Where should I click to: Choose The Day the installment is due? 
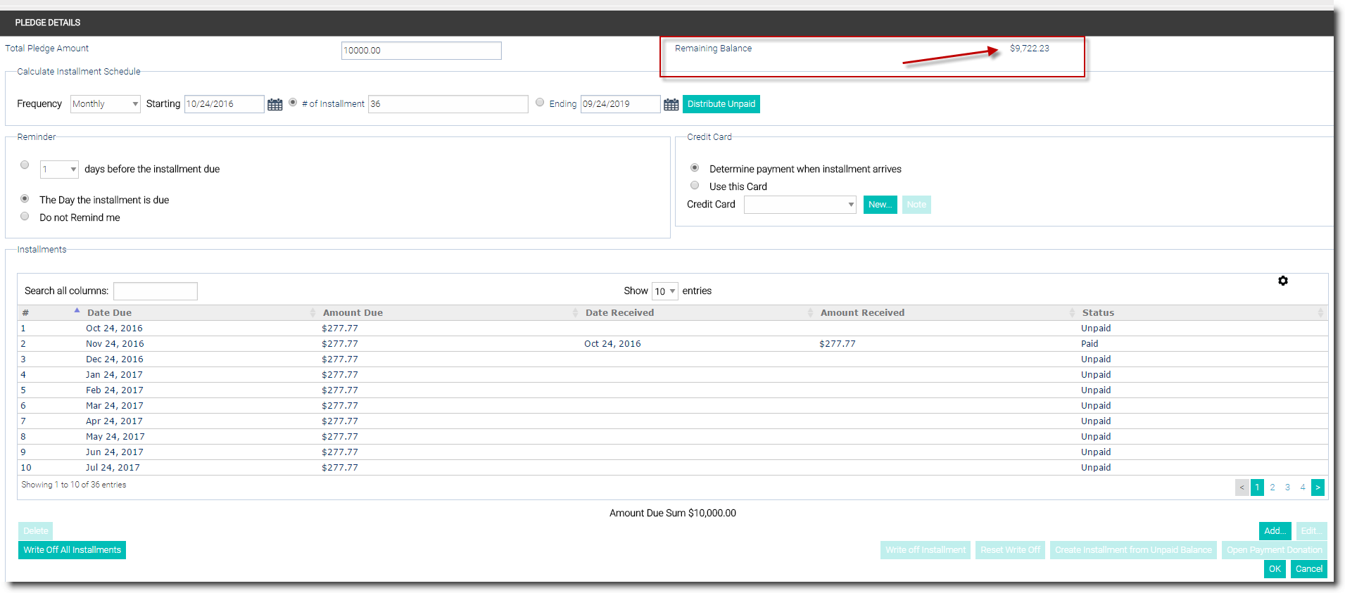25,198
